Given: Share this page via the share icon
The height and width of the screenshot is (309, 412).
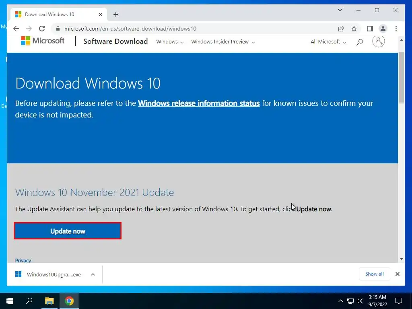Looking at the screenshot, I should pyautogui.click(x=341, y=29).
